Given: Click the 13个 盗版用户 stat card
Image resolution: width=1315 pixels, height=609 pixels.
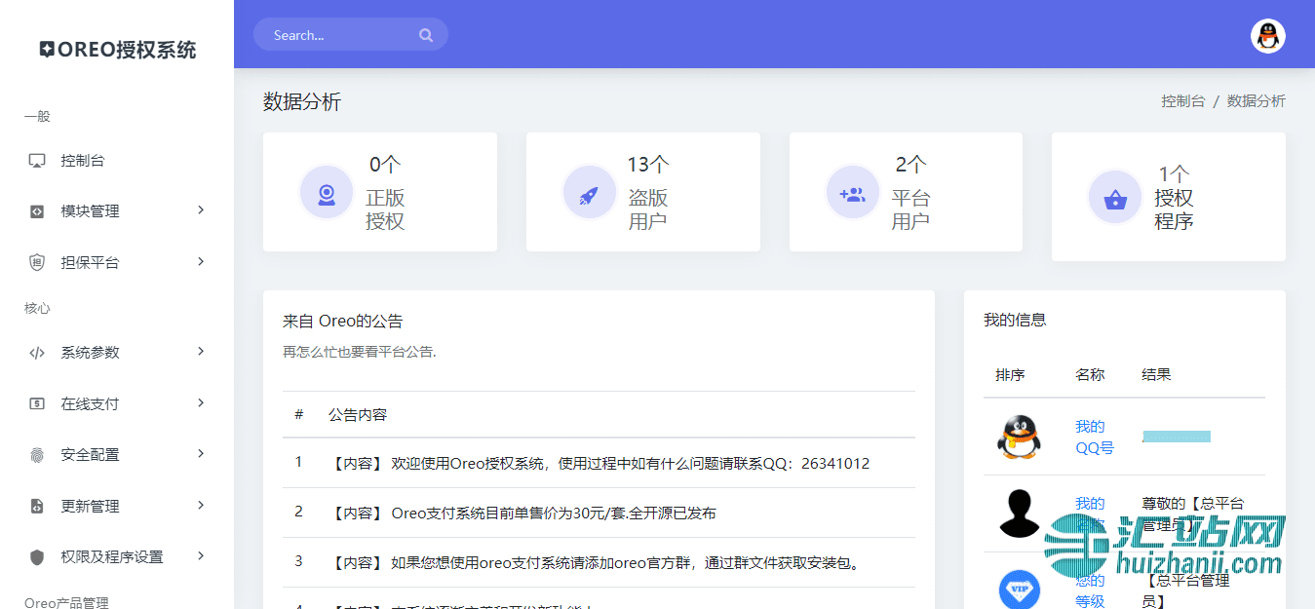Looking at the screenshot, I should coord(643,192).
